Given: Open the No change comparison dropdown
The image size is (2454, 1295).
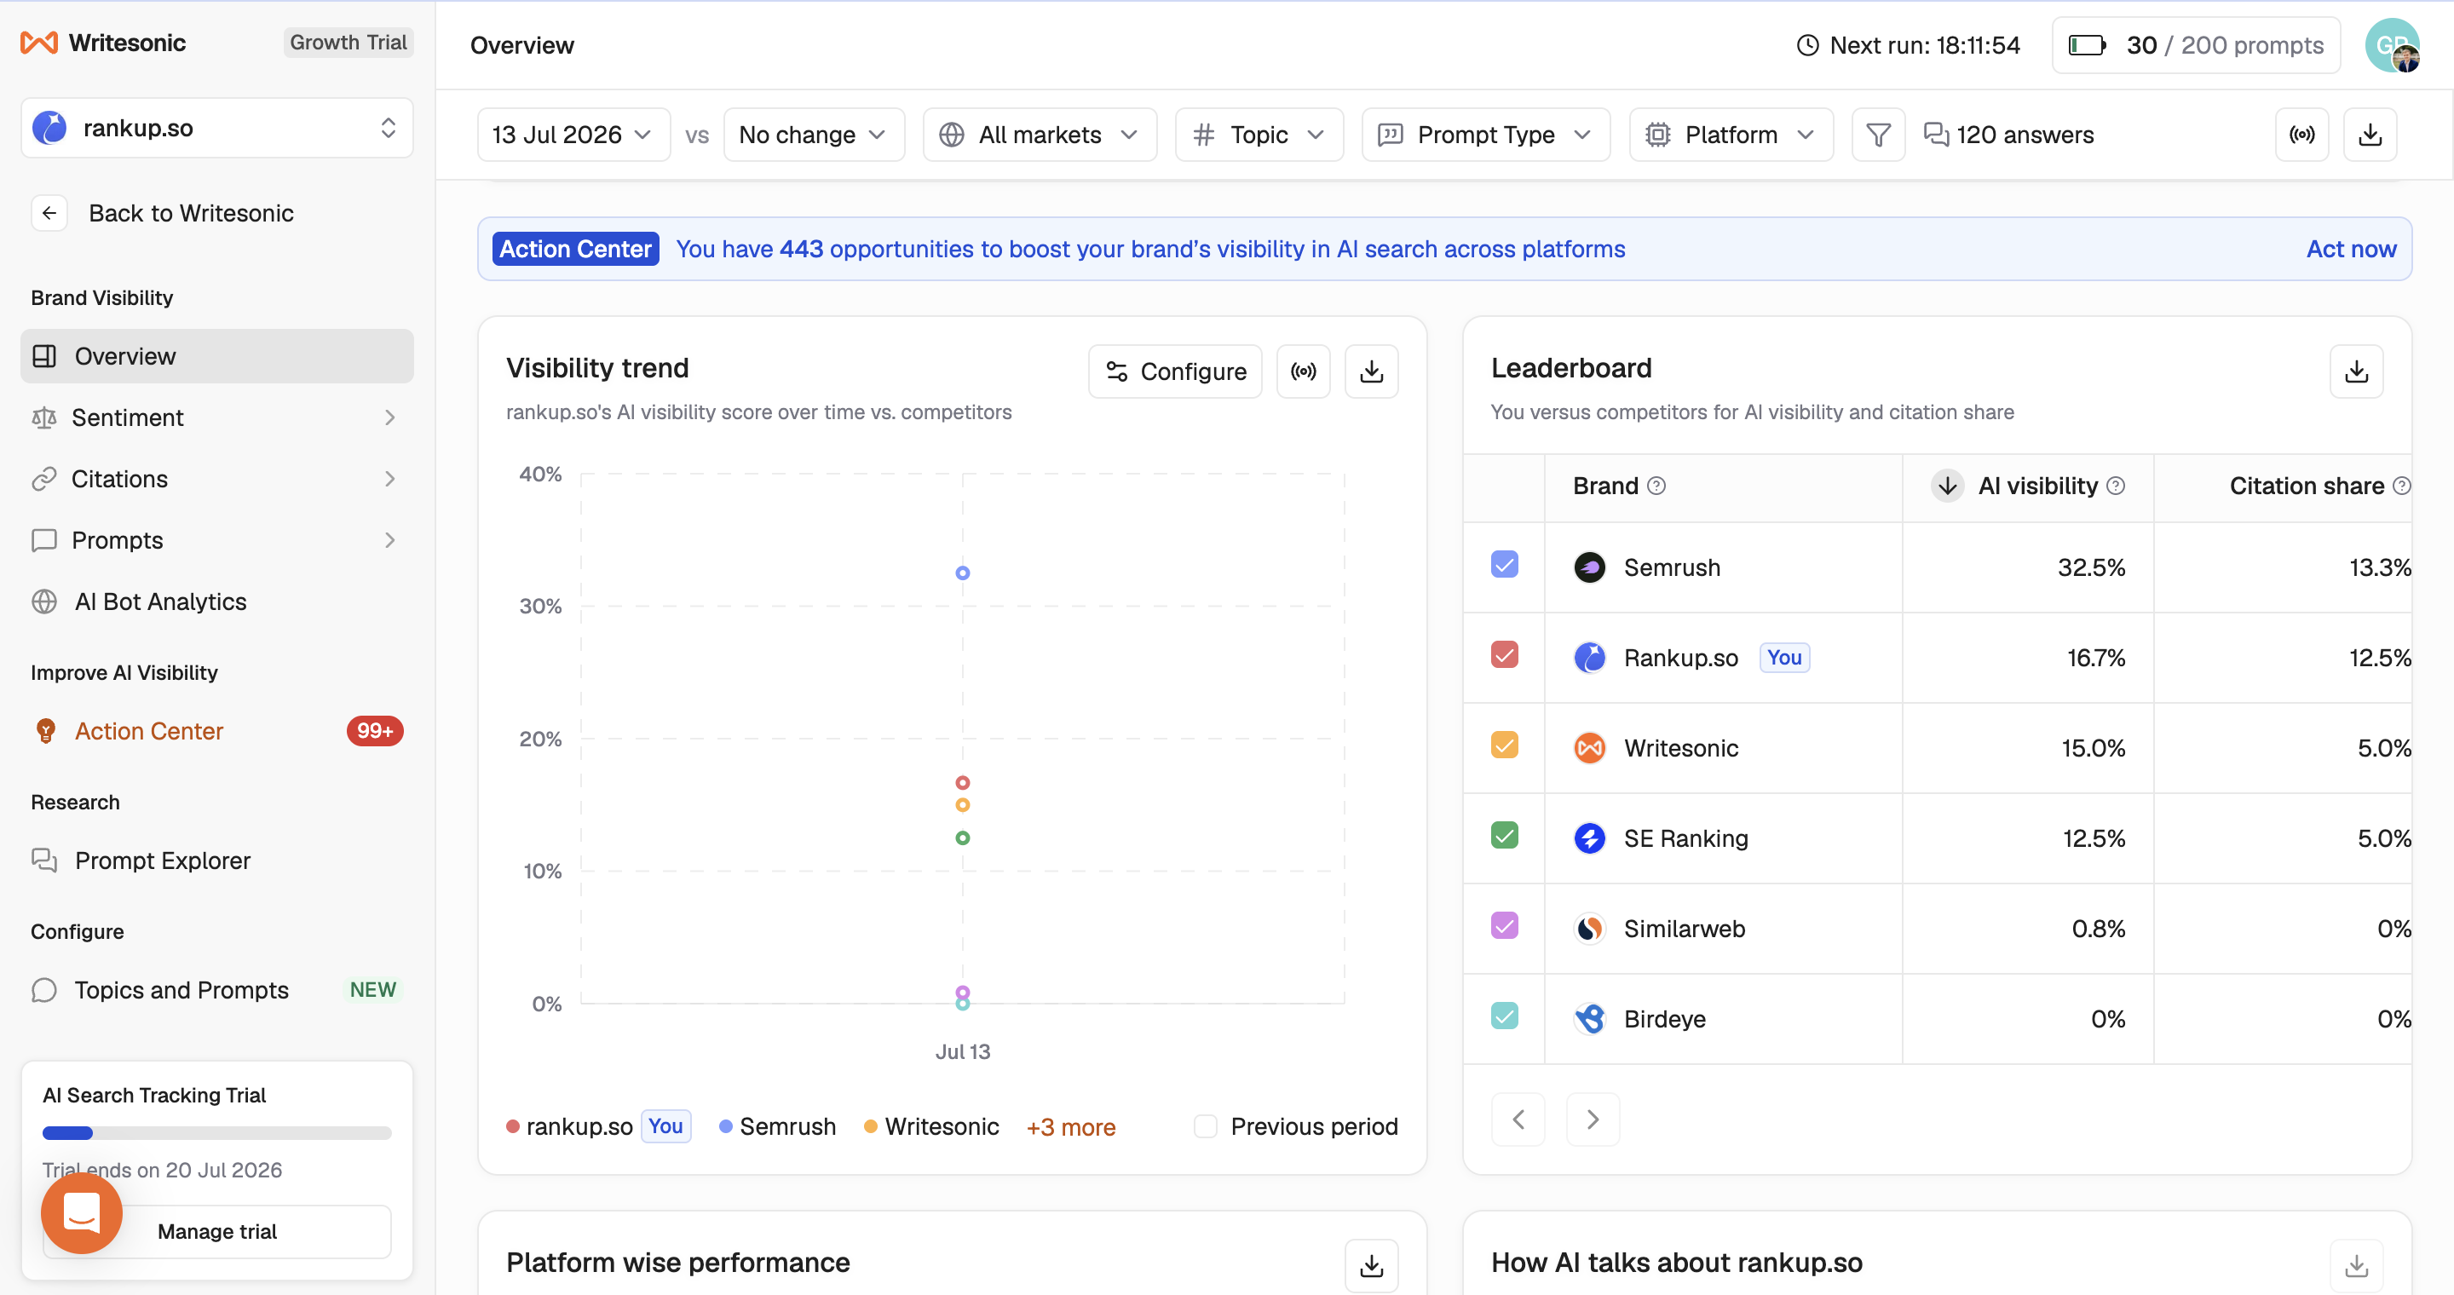Looking at the screenshot, I should (x=814, y=135).
